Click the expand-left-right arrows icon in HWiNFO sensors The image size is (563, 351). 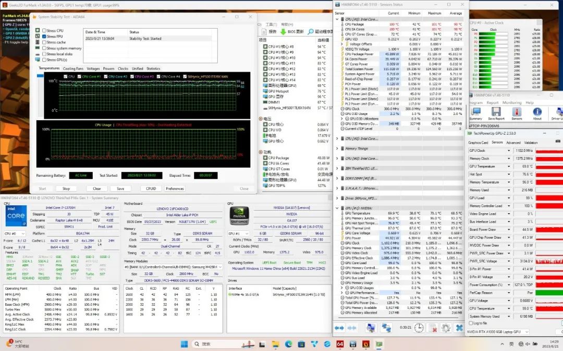tap(339, 328)
